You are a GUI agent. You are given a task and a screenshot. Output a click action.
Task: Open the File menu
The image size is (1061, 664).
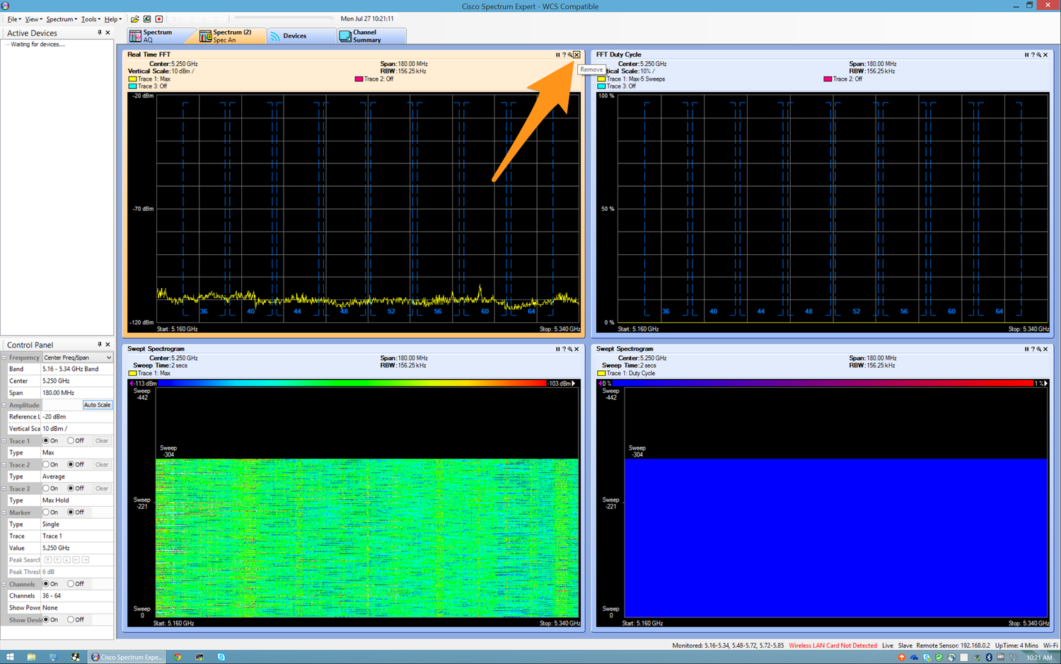pyautogui.click(x=13, y=19)
